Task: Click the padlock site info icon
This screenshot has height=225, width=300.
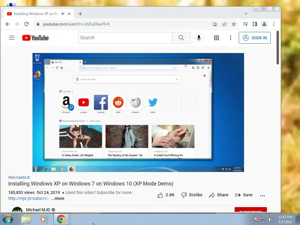Action: tap(38, 24)
